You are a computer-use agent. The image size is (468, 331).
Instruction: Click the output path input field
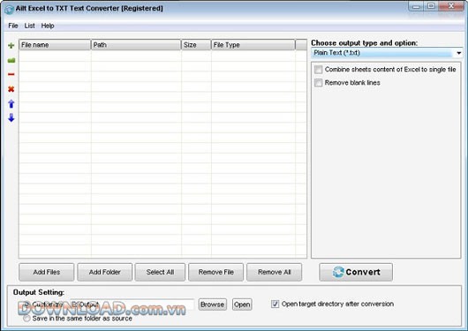(132, 305)
